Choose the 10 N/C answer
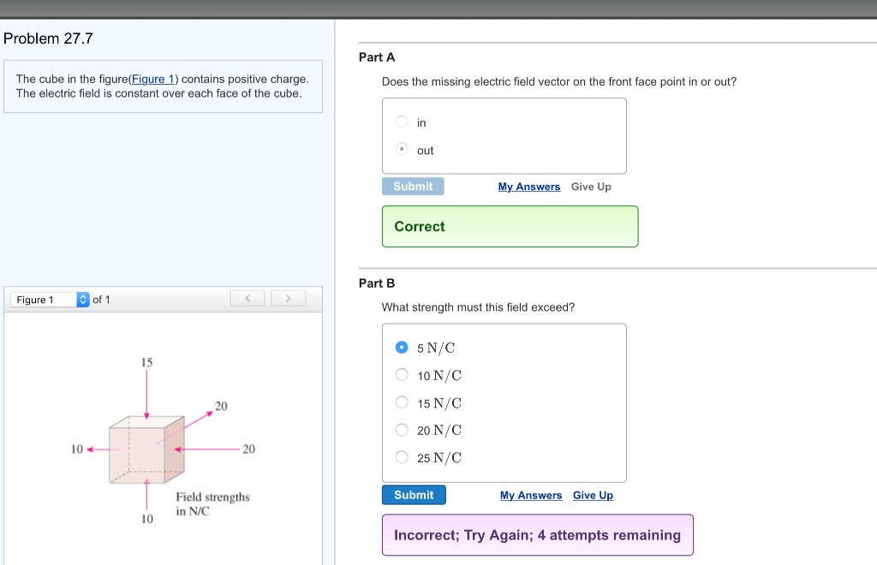Screen dimensions: 877x565 pyautogui.click(x=402, y=374)
